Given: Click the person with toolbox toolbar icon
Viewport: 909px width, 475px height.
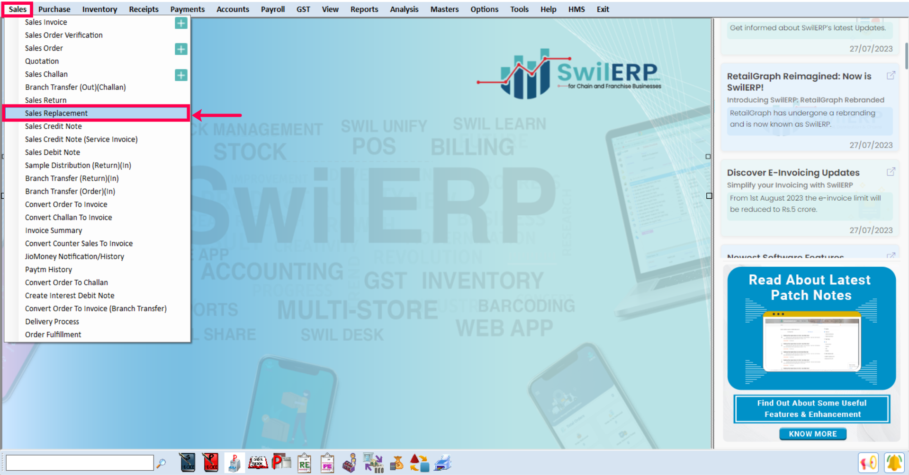Looking at the screenshot, I should 350,463.
